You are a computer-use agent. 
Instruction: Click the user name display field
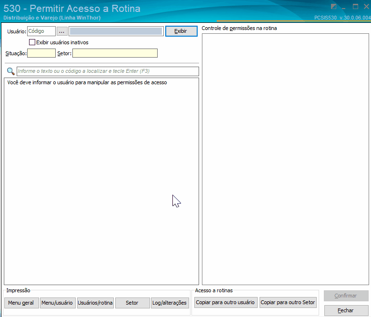pyautogui.click(x=116, y=31)
